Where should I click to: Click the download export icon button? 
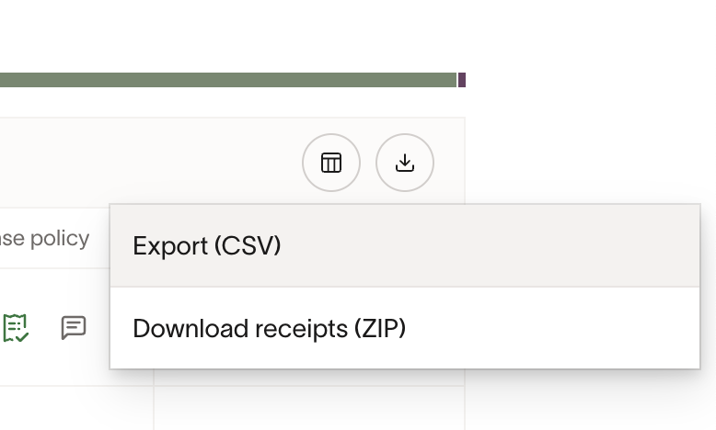tap(405, 163)
